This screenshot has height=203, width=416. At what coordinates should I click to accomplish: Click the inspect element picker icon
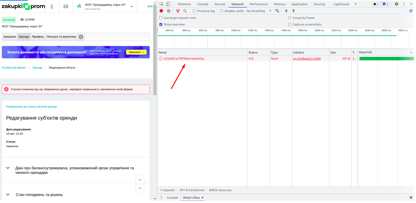click(161, 4)
